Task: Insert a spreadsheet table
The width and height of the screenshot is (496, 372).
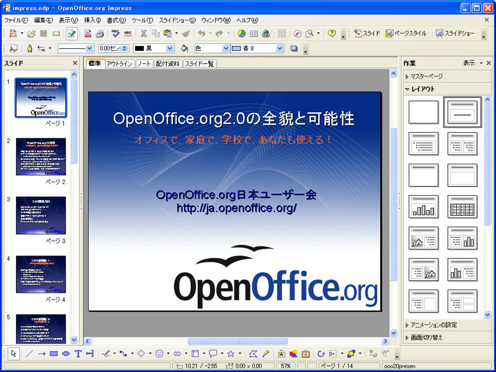Action: pos(254,33)
